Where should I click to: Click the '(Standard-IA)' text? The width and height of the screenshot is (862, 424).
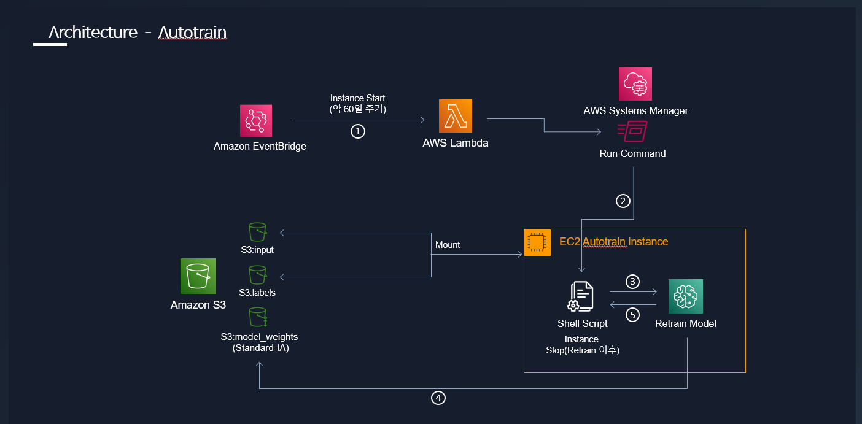coord(260,348)
